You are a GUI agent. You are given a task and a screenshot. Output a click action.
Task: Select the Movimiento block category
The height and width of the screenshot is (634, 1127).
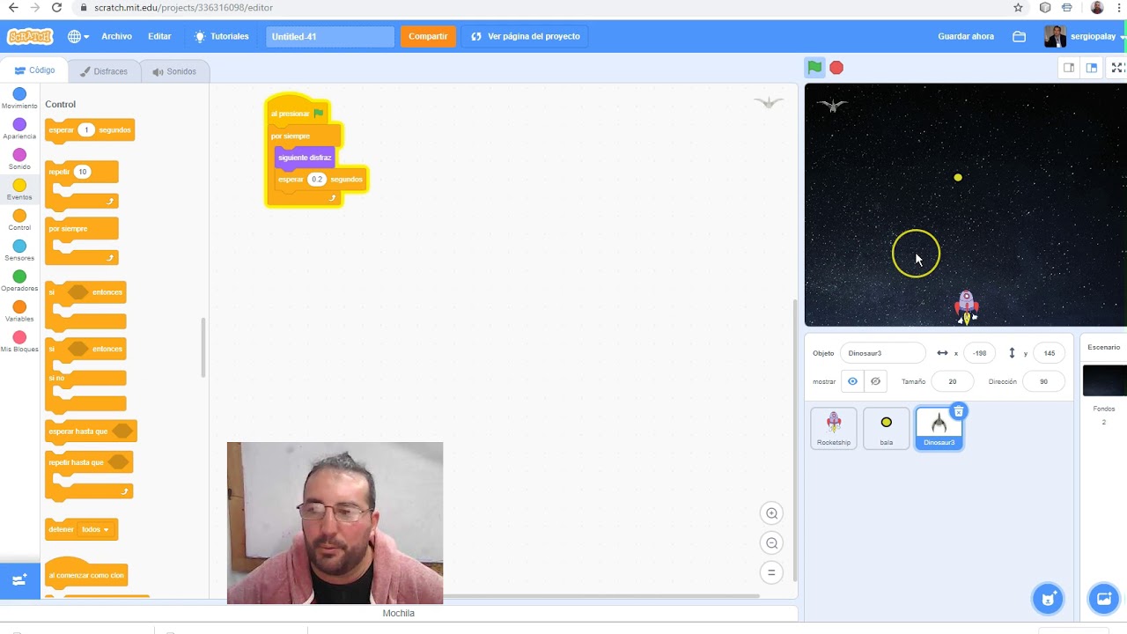(x=19, y=98)
